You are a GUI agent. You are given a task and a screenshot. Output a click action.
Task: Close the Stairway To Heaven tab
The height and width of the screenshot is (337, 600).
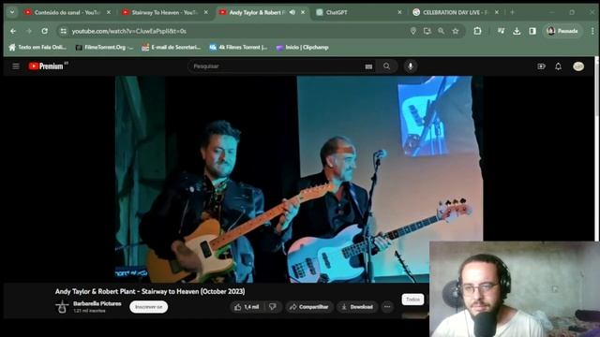pos(206,12)
